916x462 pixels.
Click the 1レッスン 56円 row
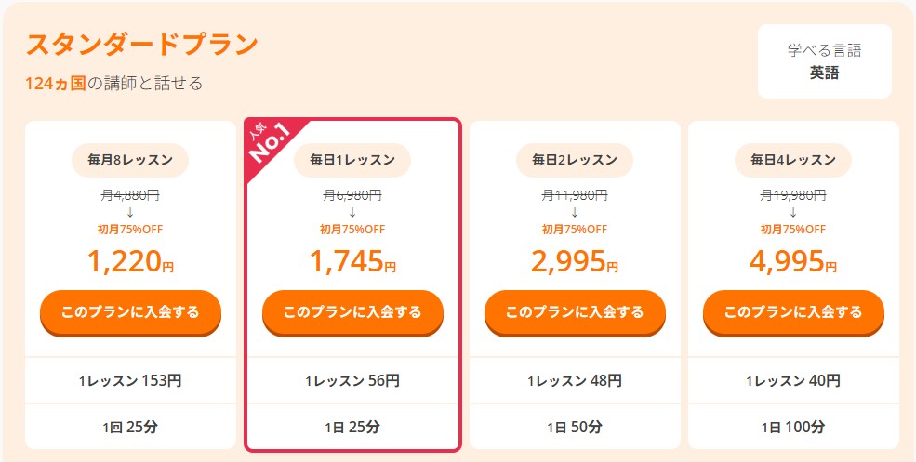point(352,380)
